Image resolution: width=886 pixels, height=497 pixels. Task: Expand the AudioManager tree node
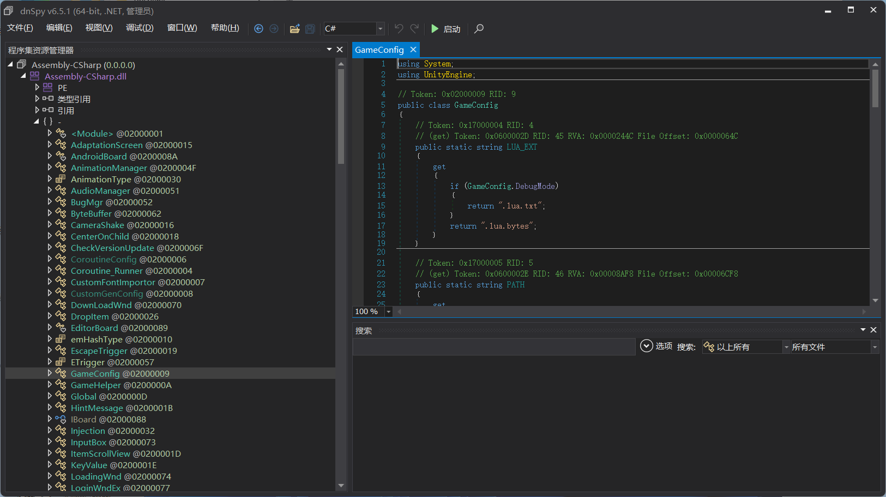tap(50, 191)
